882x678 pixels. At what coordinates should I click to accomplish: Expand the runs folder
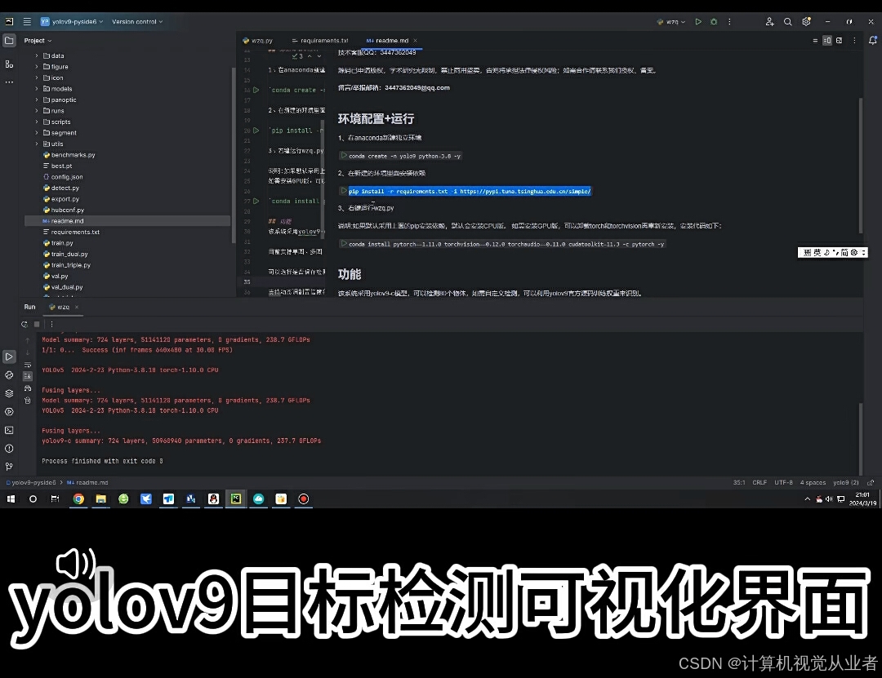[x=37, y=111]
